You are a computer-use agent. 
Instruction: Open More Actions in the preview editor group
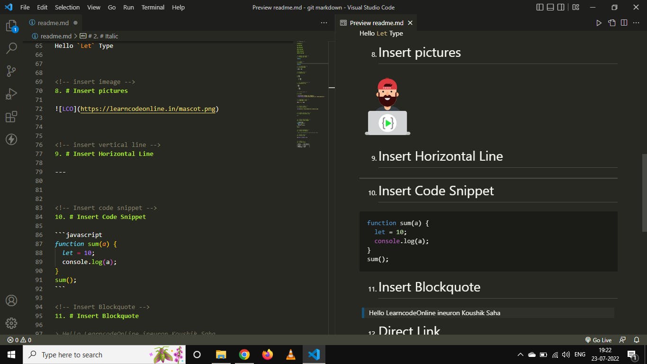[637, 23]
